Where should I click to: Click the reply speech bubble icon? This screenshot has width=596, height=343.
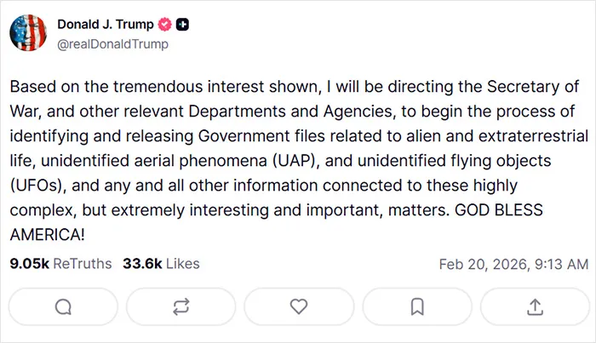(63, 307)
